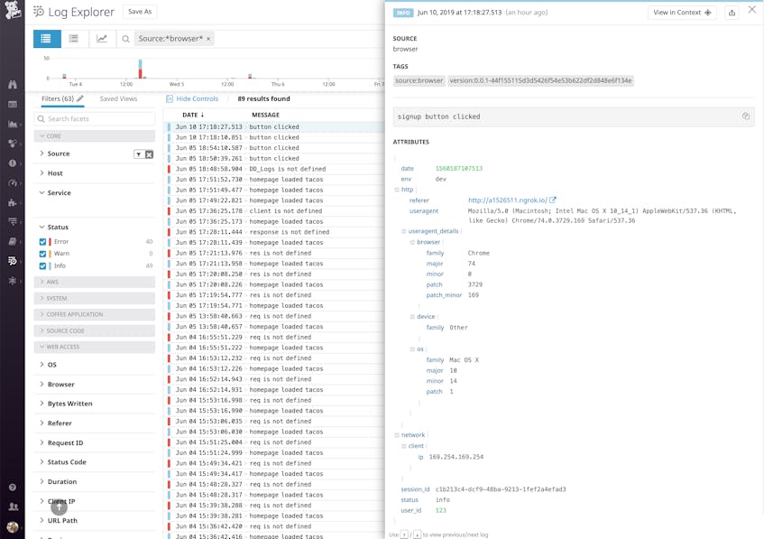Click the Datadog logo in sidebar
764x539 pixels.
(13, 13)
